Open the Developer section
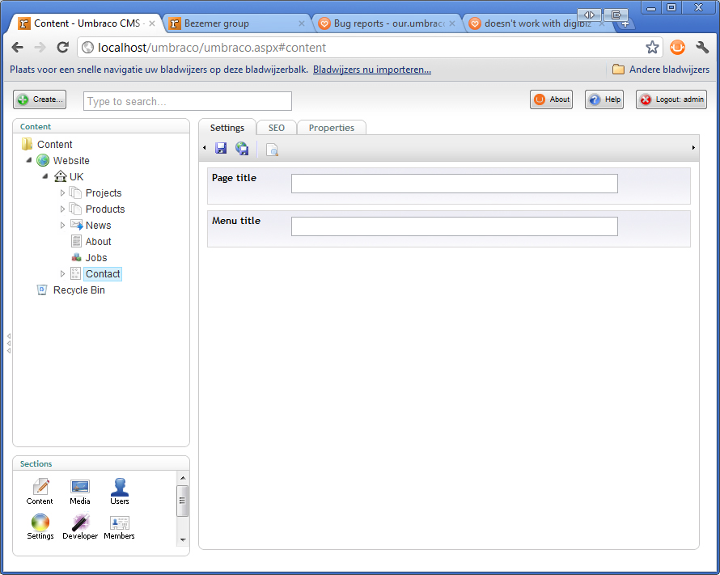The image size is (720, 575). click(80, 526)
